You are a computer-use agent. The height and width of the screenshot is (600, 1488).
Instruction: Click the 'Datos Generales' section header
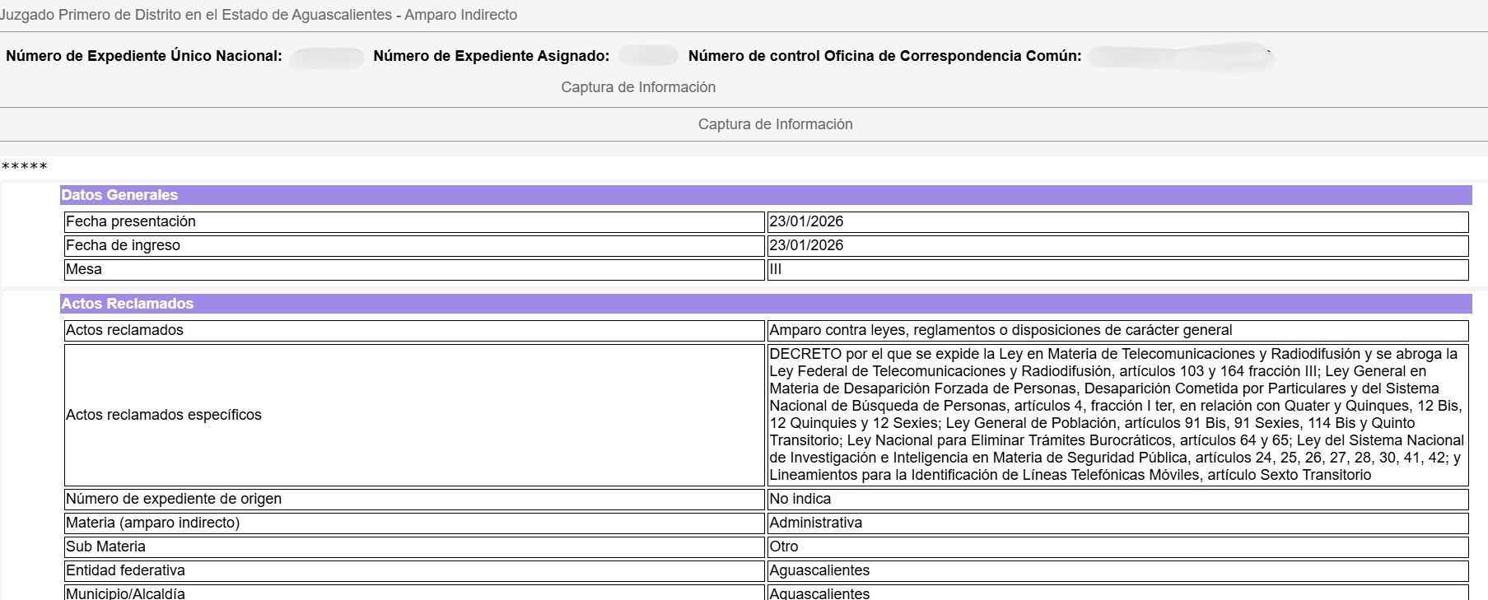[766, 195]
